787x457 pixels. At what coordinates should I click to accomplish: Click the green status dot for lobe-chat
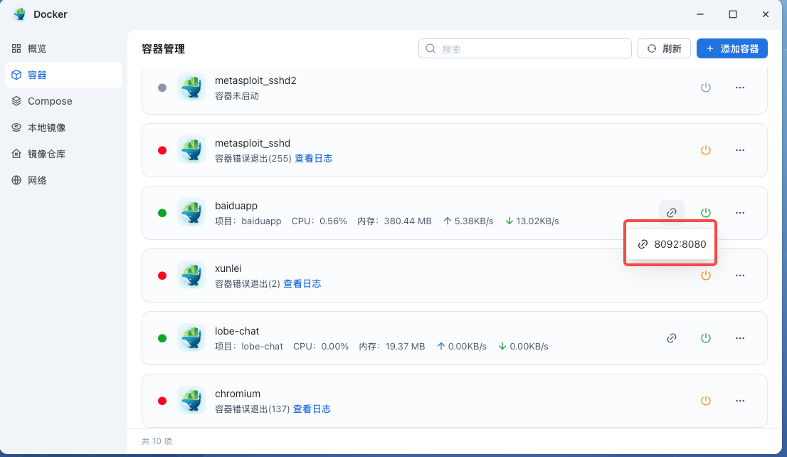[162, 339]
